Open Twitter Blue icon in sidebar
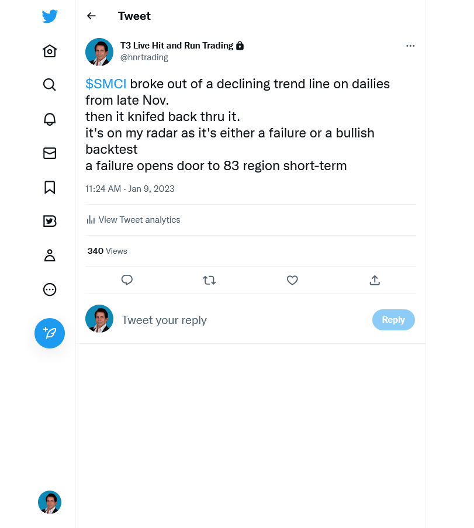This screenshot has height=528, width=474. coord(50,221)
